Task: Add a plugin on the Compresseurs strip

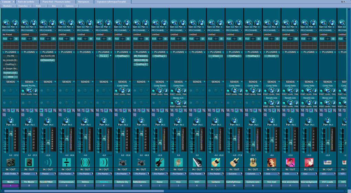Action: click(x=74, y=52)
